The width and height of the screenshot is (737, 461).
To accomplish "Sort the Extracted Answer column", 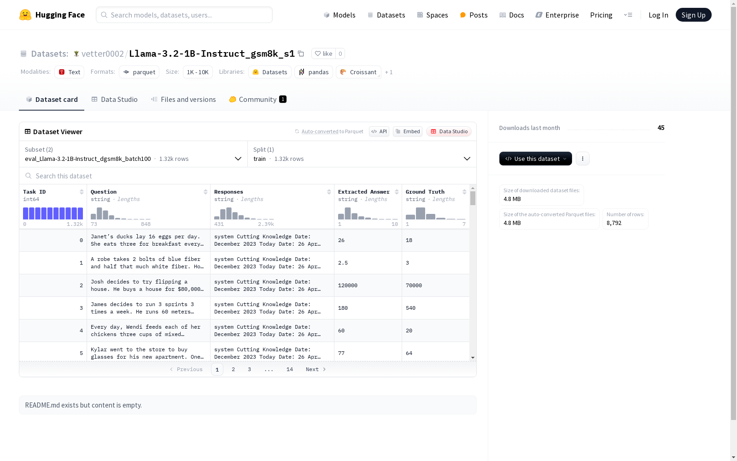I will (397, 192).
